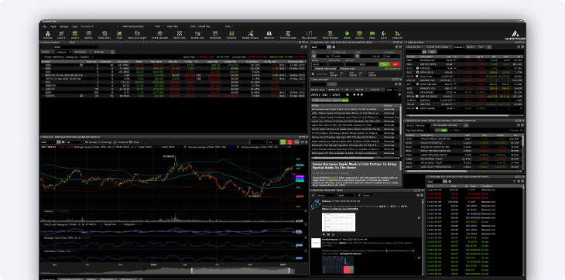Image resolution: width=565 pixels, height=280 pixels.
Task: Open the Options chain toolbar icon
Action: [x=88, y=35]
